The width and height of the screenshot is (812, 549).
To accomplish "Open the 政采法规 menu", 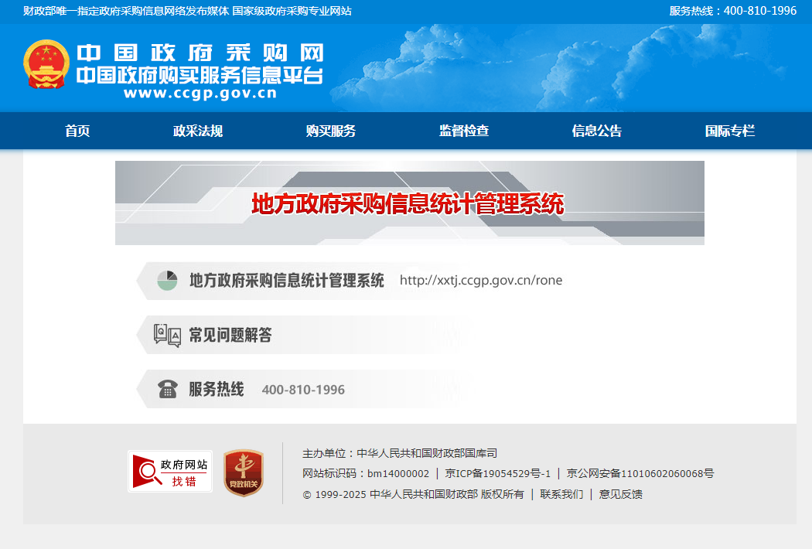I will [198, 131].
